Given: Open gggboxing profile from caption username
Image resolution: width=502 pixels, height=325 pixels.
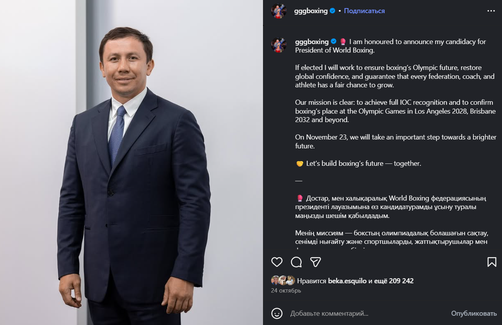Looking at the screenshot, I should (312, 42).
